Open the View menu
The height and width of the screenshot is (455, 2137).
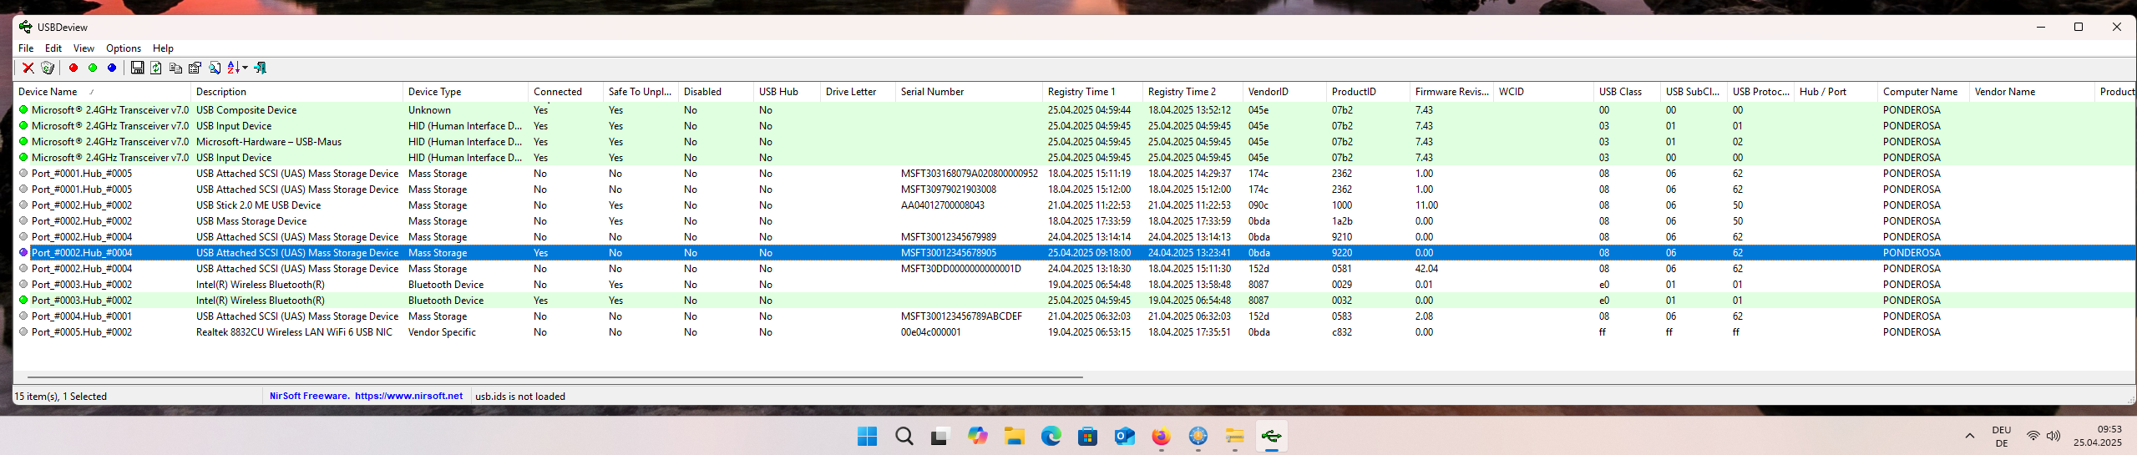84,48
